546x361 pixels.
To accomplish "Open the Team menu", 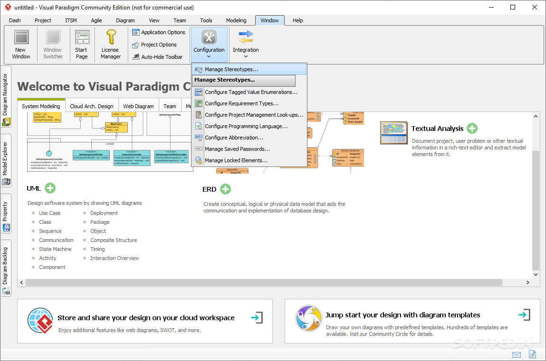I will click(180, 20).
